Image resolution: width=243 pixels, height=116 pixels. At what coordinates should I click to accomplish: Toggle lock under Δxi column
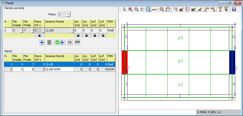tap(78, 35)
